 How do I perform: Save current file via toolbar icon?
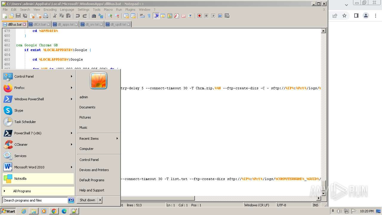(x=18, y=16)
